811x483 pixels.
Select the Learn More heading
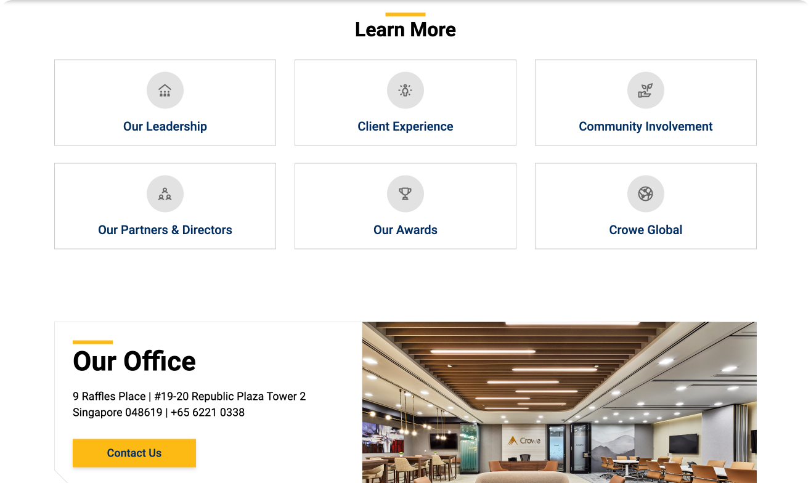coord(405,30)
